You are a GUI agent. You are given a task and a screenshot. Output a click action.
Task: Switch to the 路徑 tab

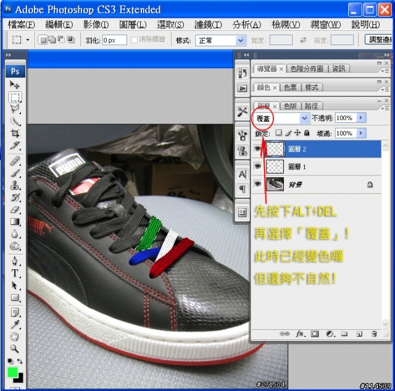pyautogui.click(x=311, y=106)
